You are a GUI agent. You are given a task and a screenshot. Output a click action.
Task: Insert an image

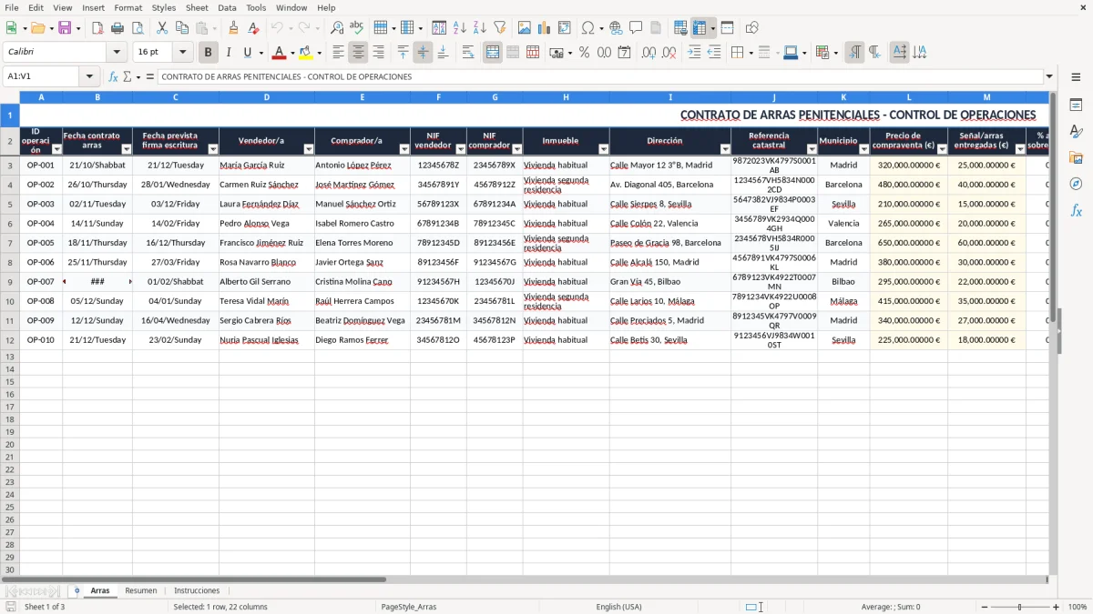524,28
